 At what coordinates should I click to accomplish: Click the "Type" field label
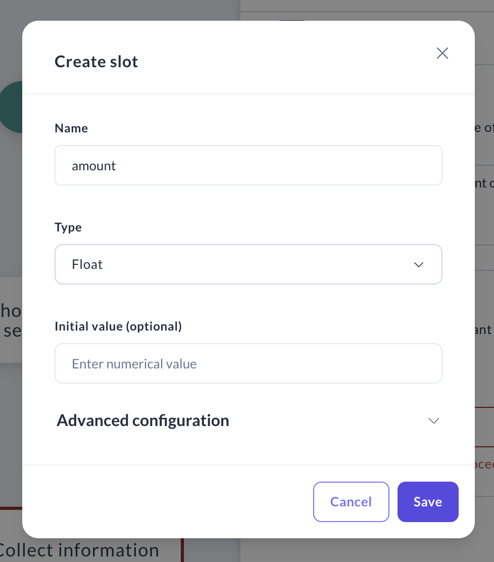click(x=68, y=227)
